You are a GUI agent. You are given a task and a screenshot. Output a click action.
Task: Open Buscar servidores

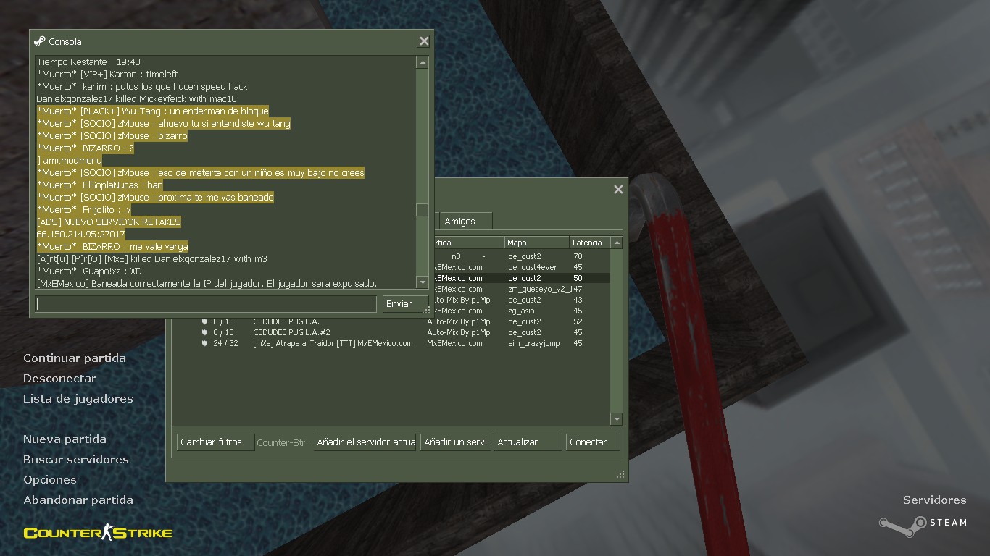76,460
